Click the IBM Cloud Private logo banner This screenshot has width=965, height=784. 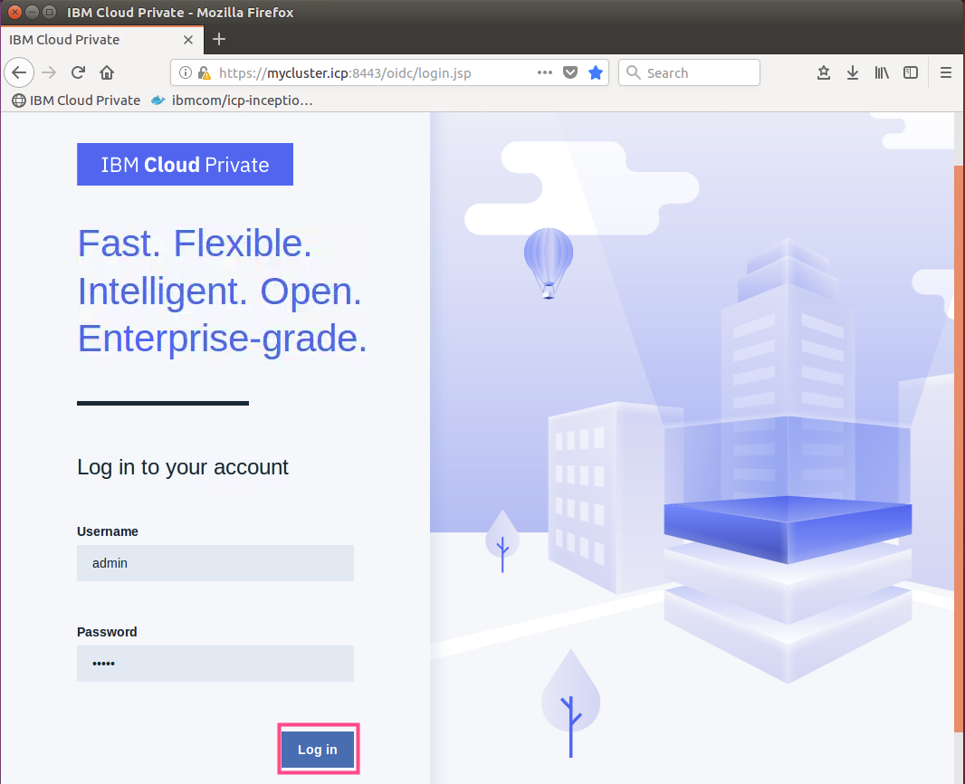(x=185, y=164)
